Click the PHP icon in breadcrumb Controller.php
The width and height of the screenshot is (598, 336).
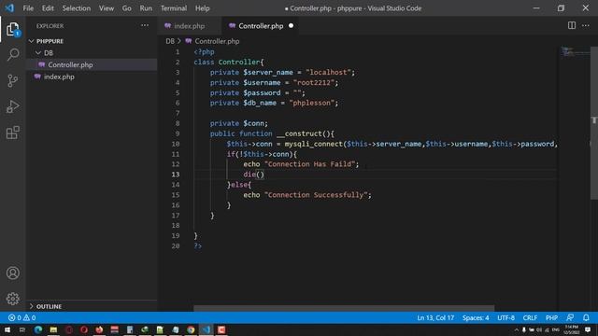coord(189,41)
